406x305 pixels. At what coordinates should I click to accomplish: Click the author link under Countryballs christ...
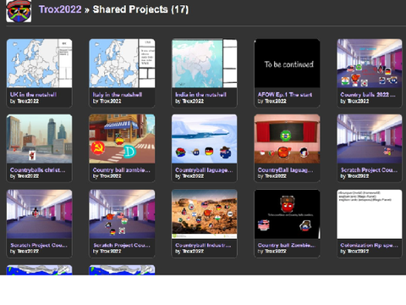click(28, 176)
